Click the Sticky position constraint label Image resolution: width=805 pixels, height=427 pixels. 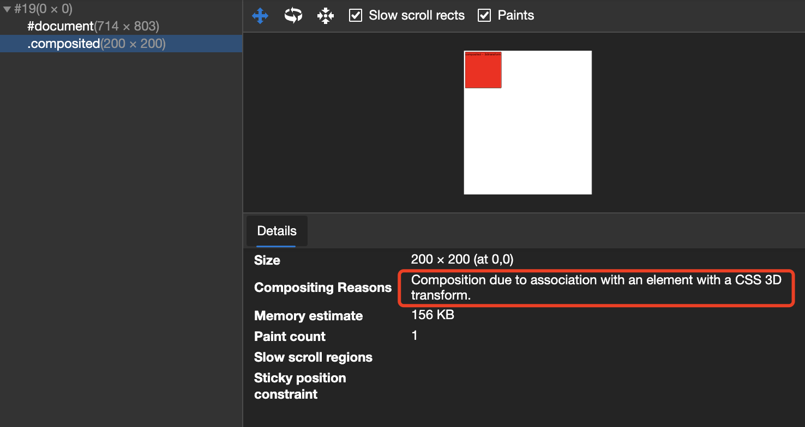300,386
